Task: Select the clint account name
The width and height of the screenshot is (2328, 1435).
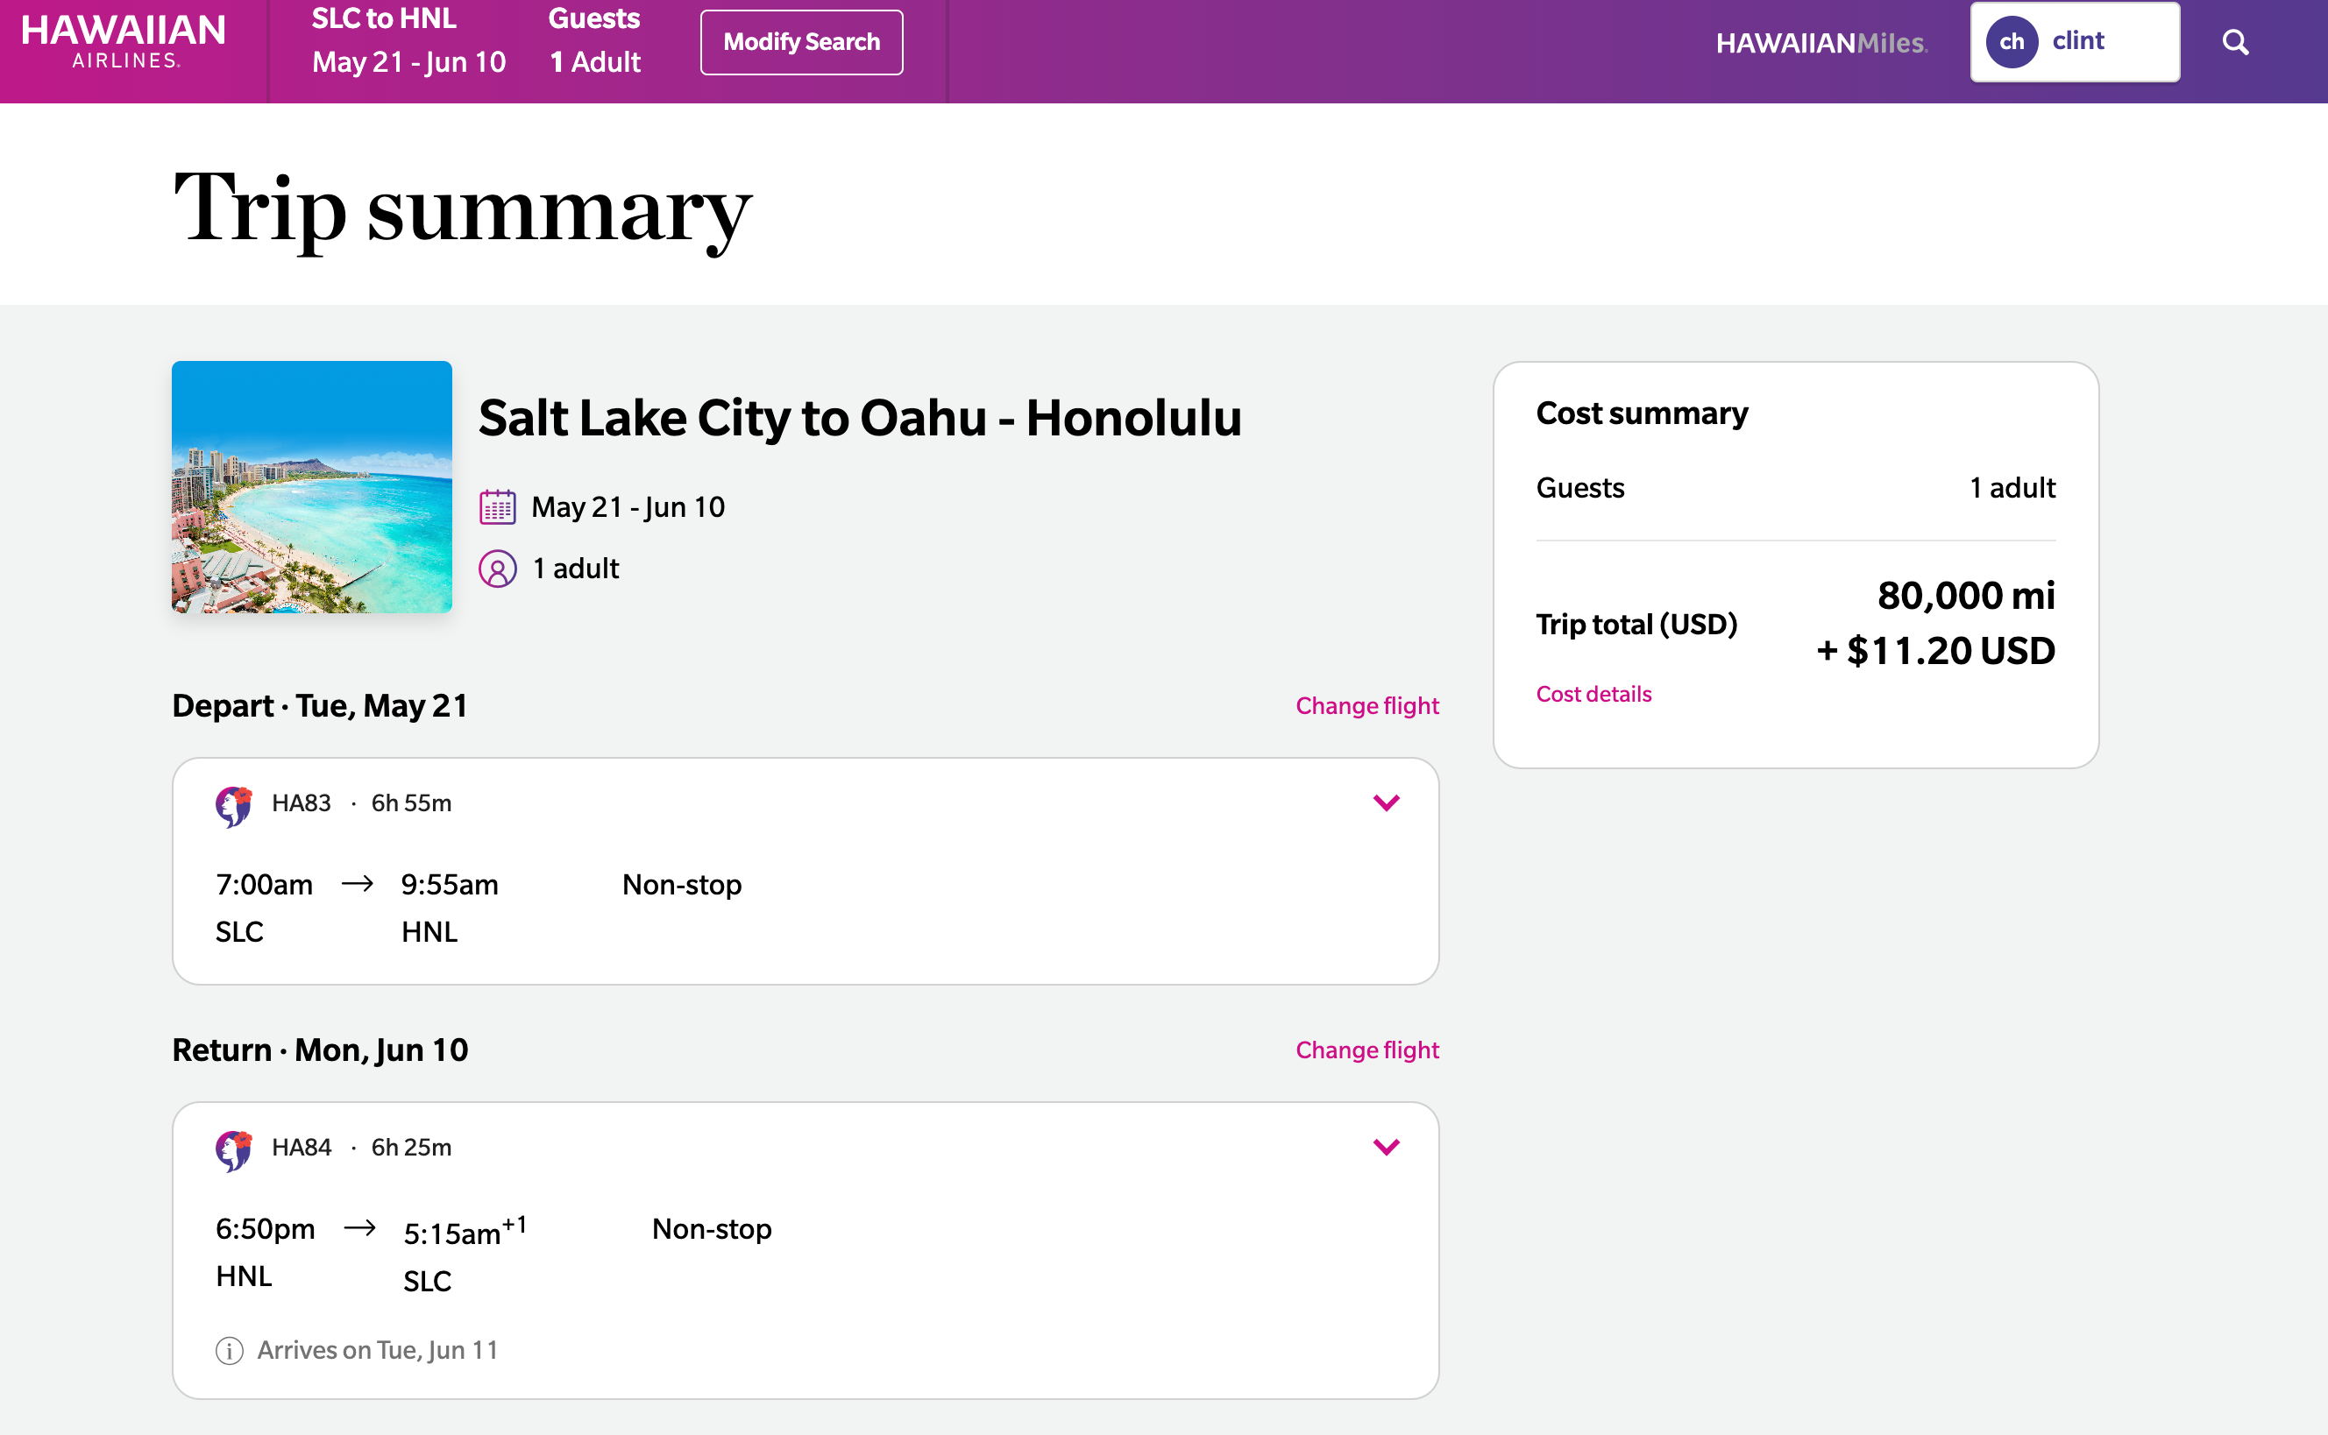Action: [2079, 41]
